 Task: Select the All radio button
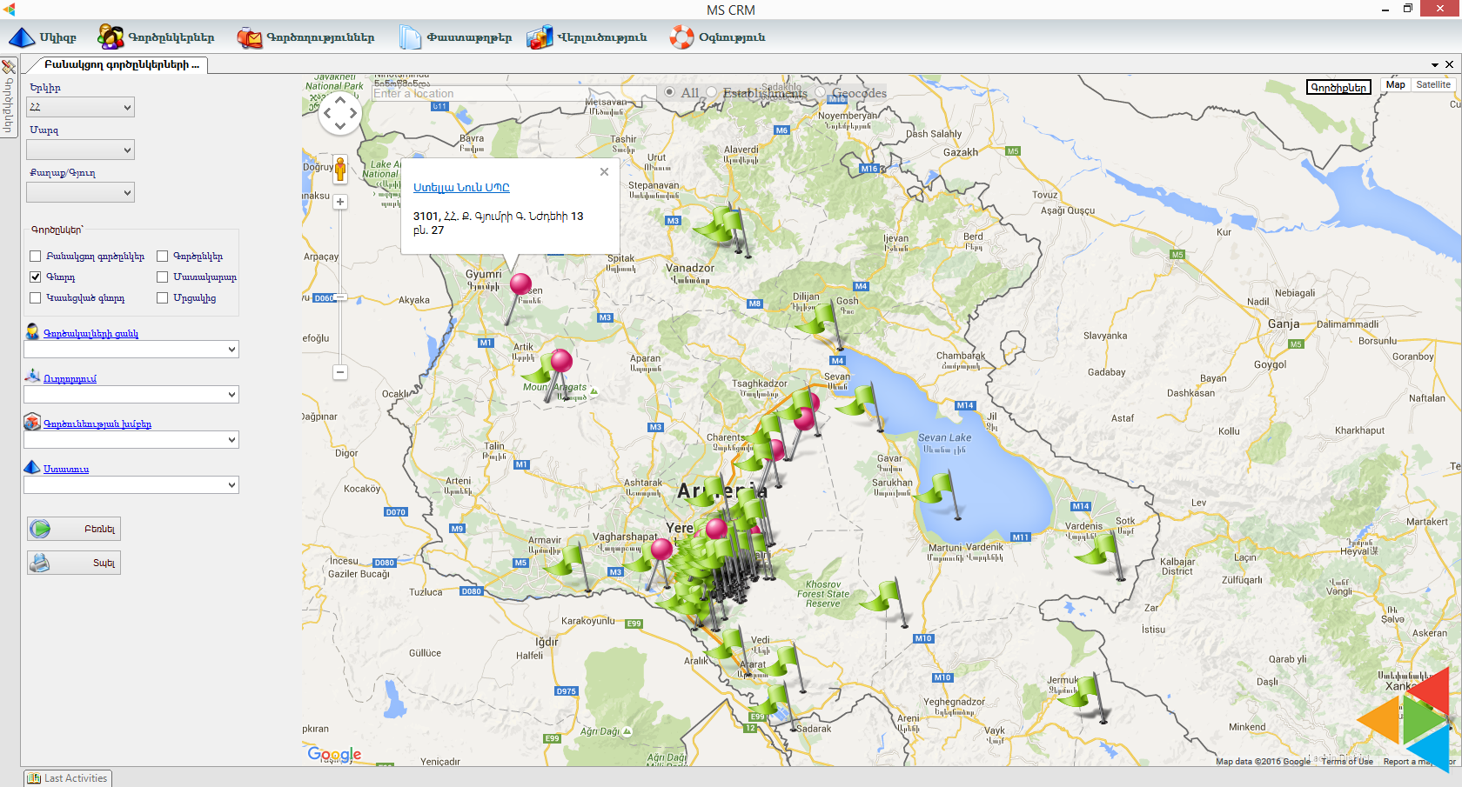point(669,92)
